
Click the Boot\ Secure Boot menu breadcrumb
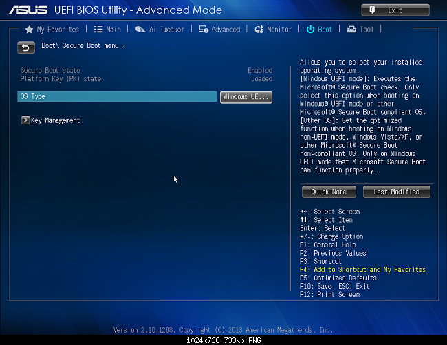point(83,45)
